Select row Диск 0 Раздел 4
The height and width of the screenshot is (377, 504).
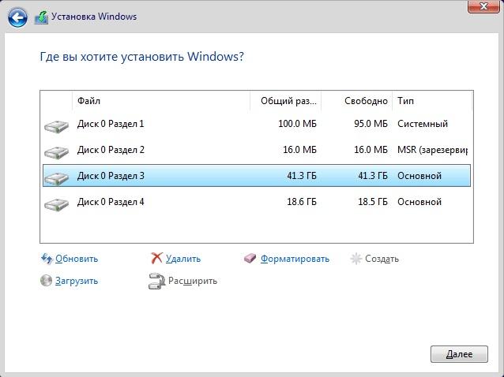point(257,202)
